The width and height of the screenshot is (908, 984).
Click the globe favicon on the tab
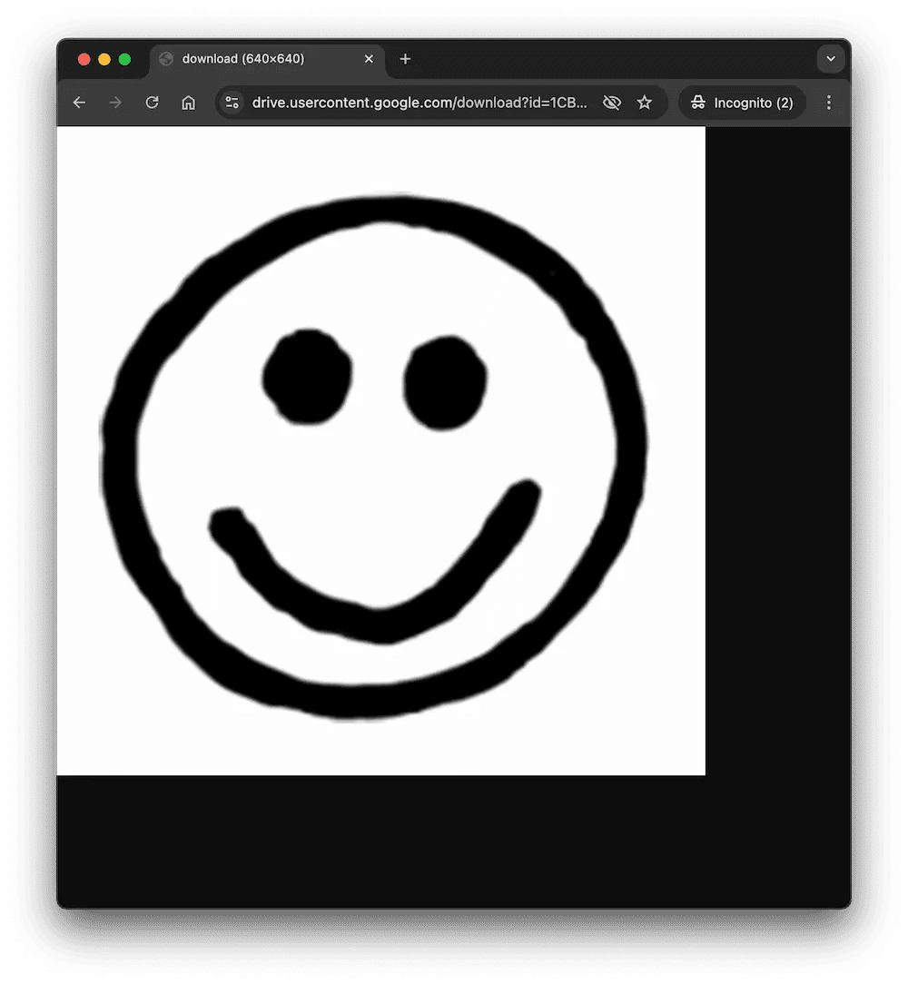point(166,59)
